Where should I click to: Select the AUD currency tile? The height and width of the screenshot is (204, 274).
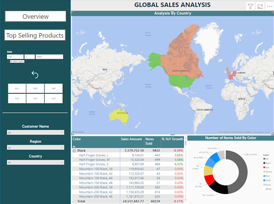(17, 88)
